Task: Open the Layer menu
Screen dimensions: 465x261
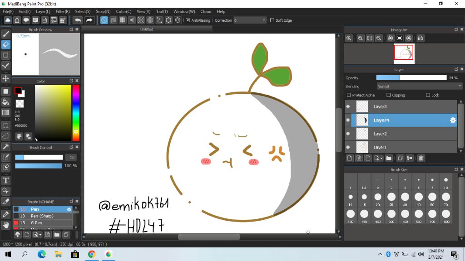Action: click(43, 11)
